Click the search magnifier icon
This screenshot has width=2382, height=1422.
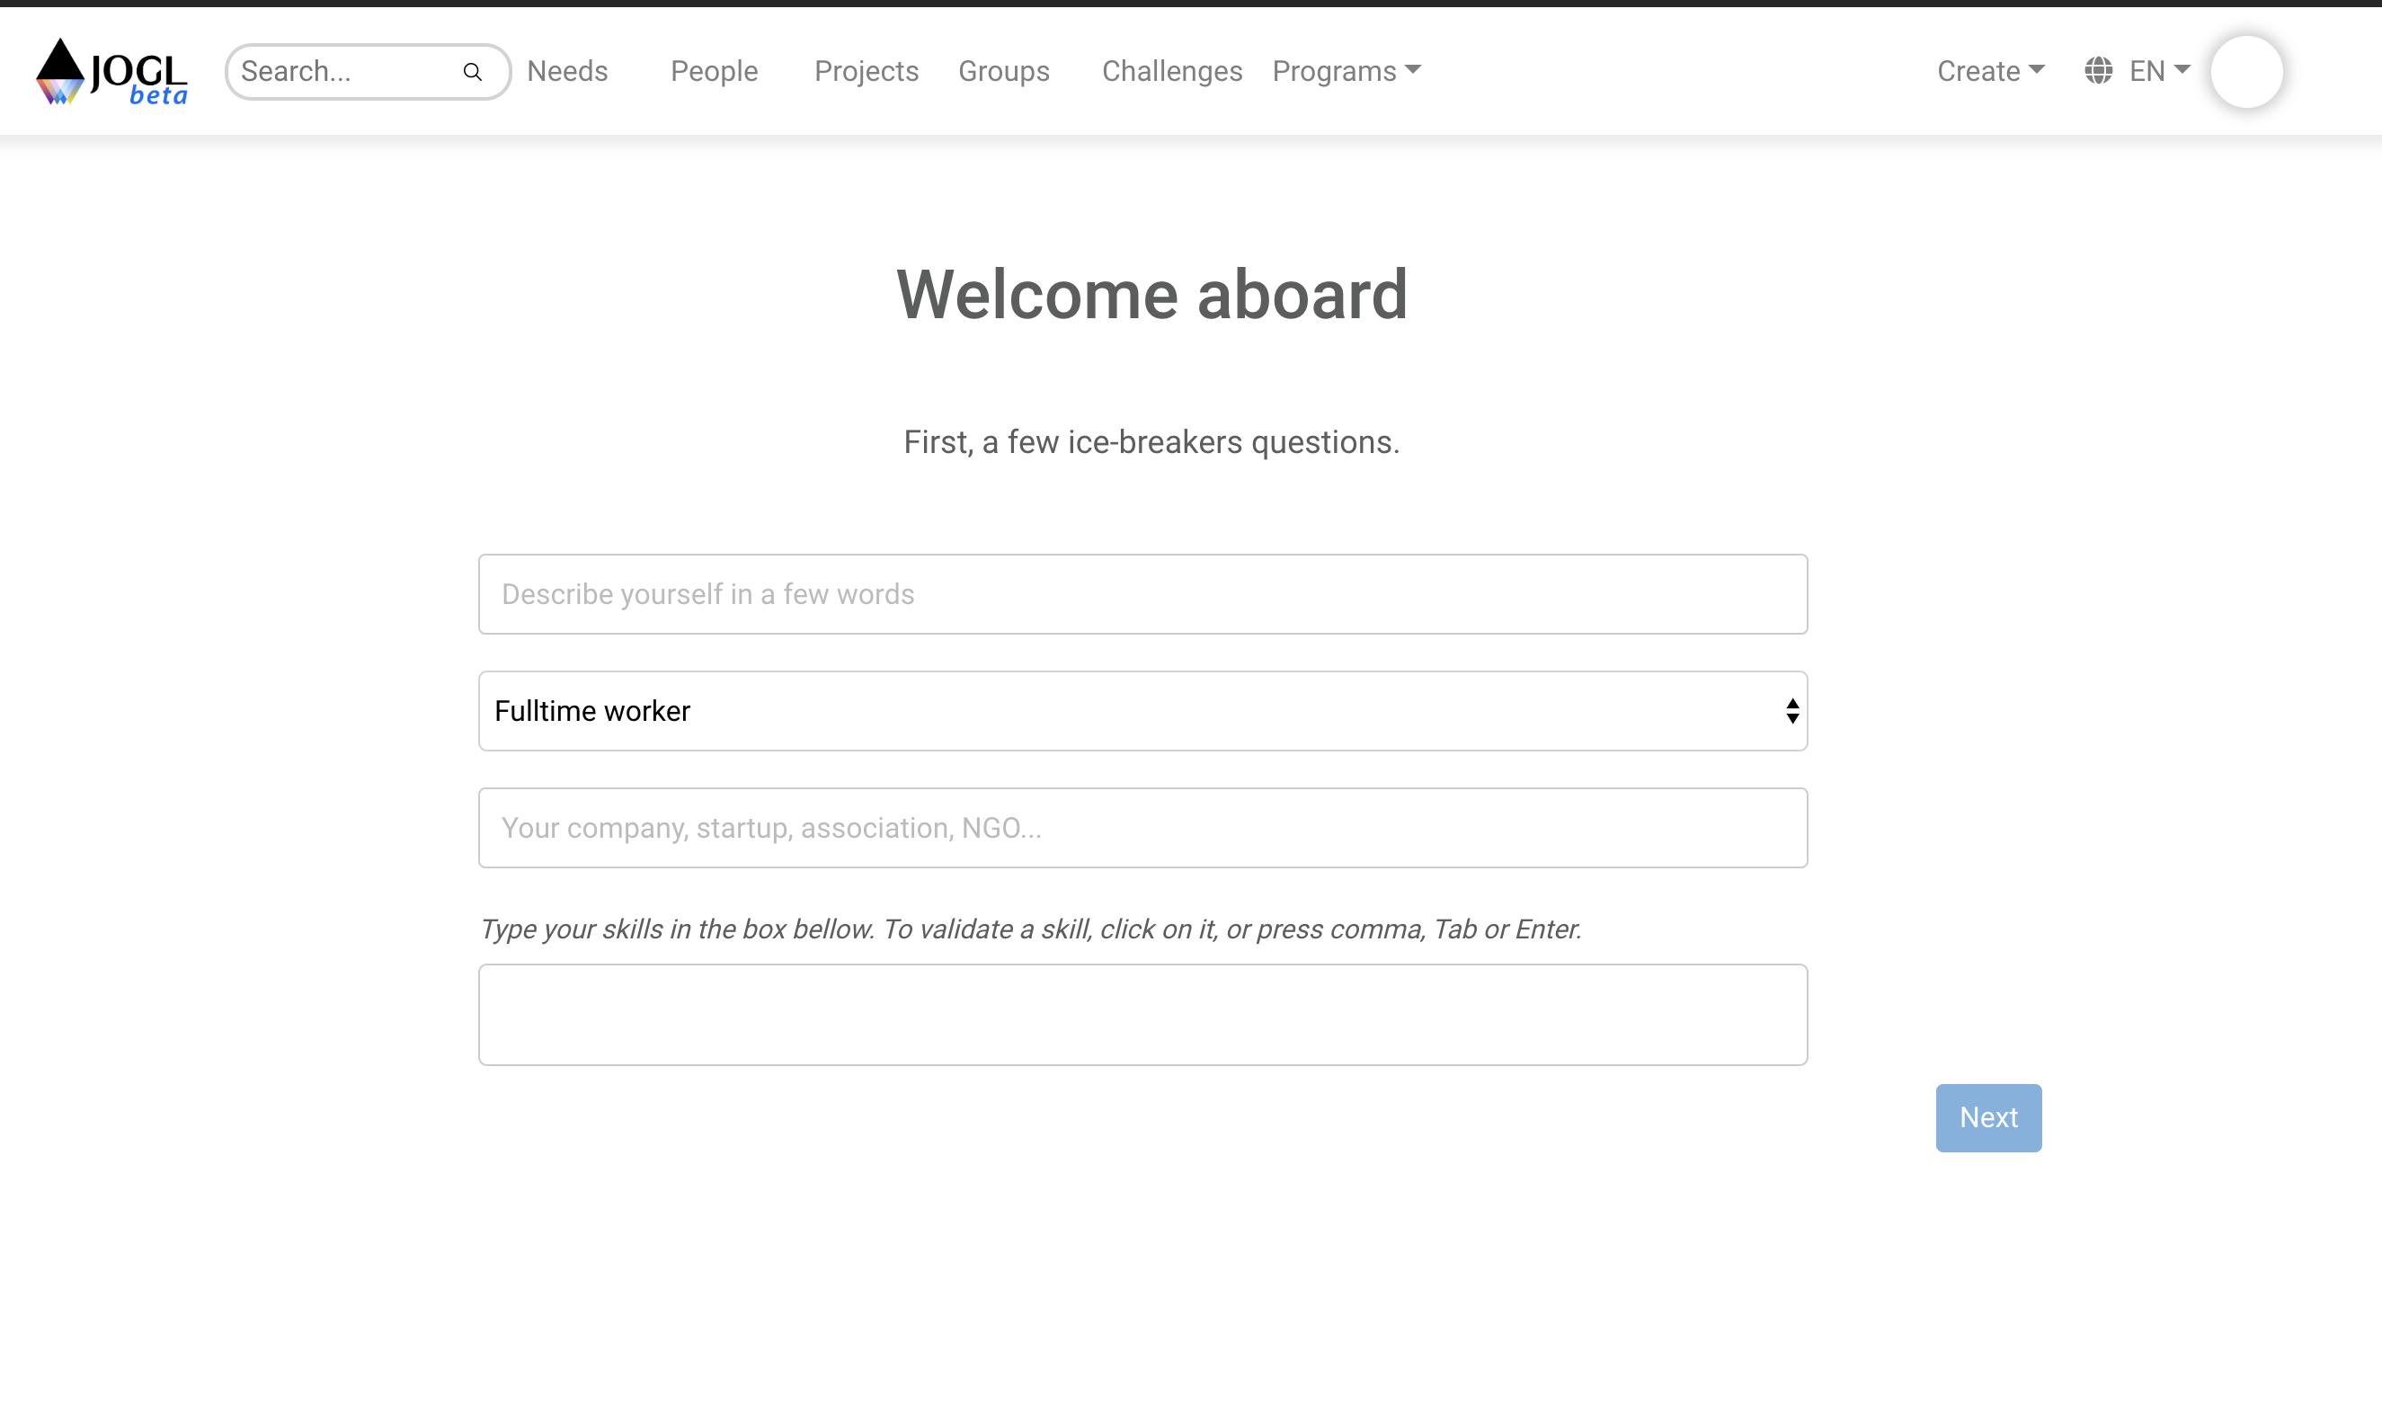click(473, 72)
